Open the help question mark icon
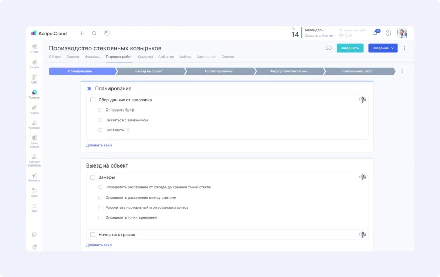This screenshot has height=277, width=440. click(388, 33)
